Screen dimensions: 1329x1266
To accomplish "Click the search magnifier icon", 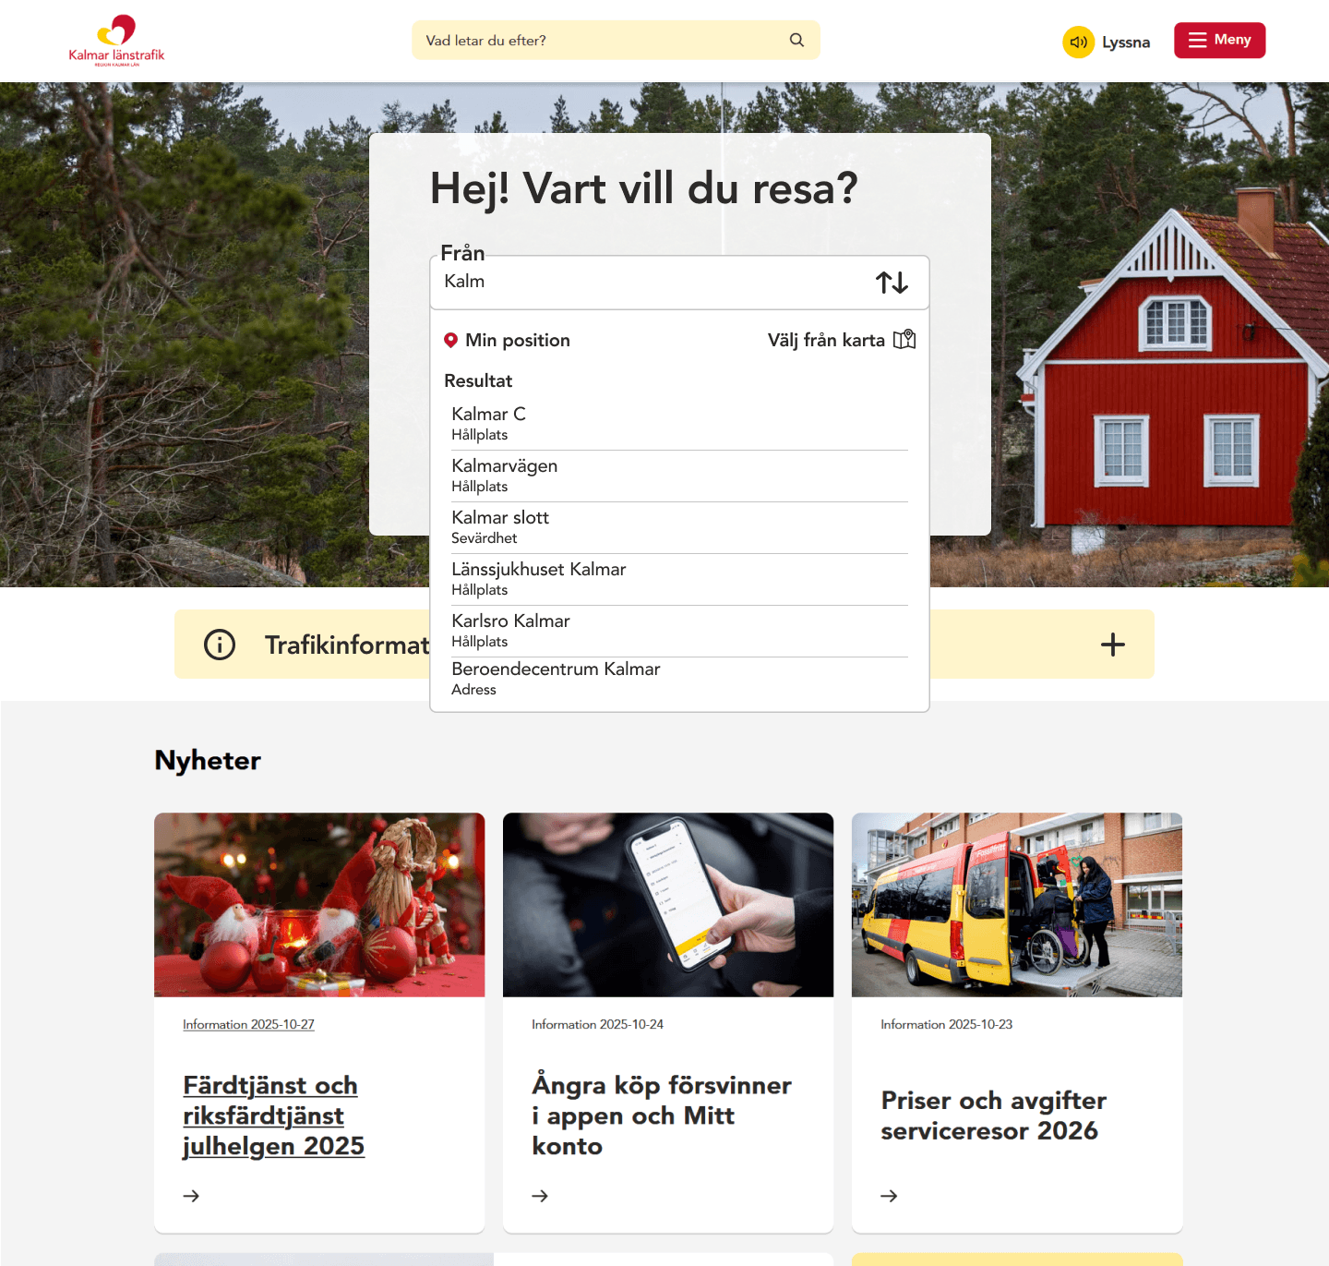I will tap(796, 40).
